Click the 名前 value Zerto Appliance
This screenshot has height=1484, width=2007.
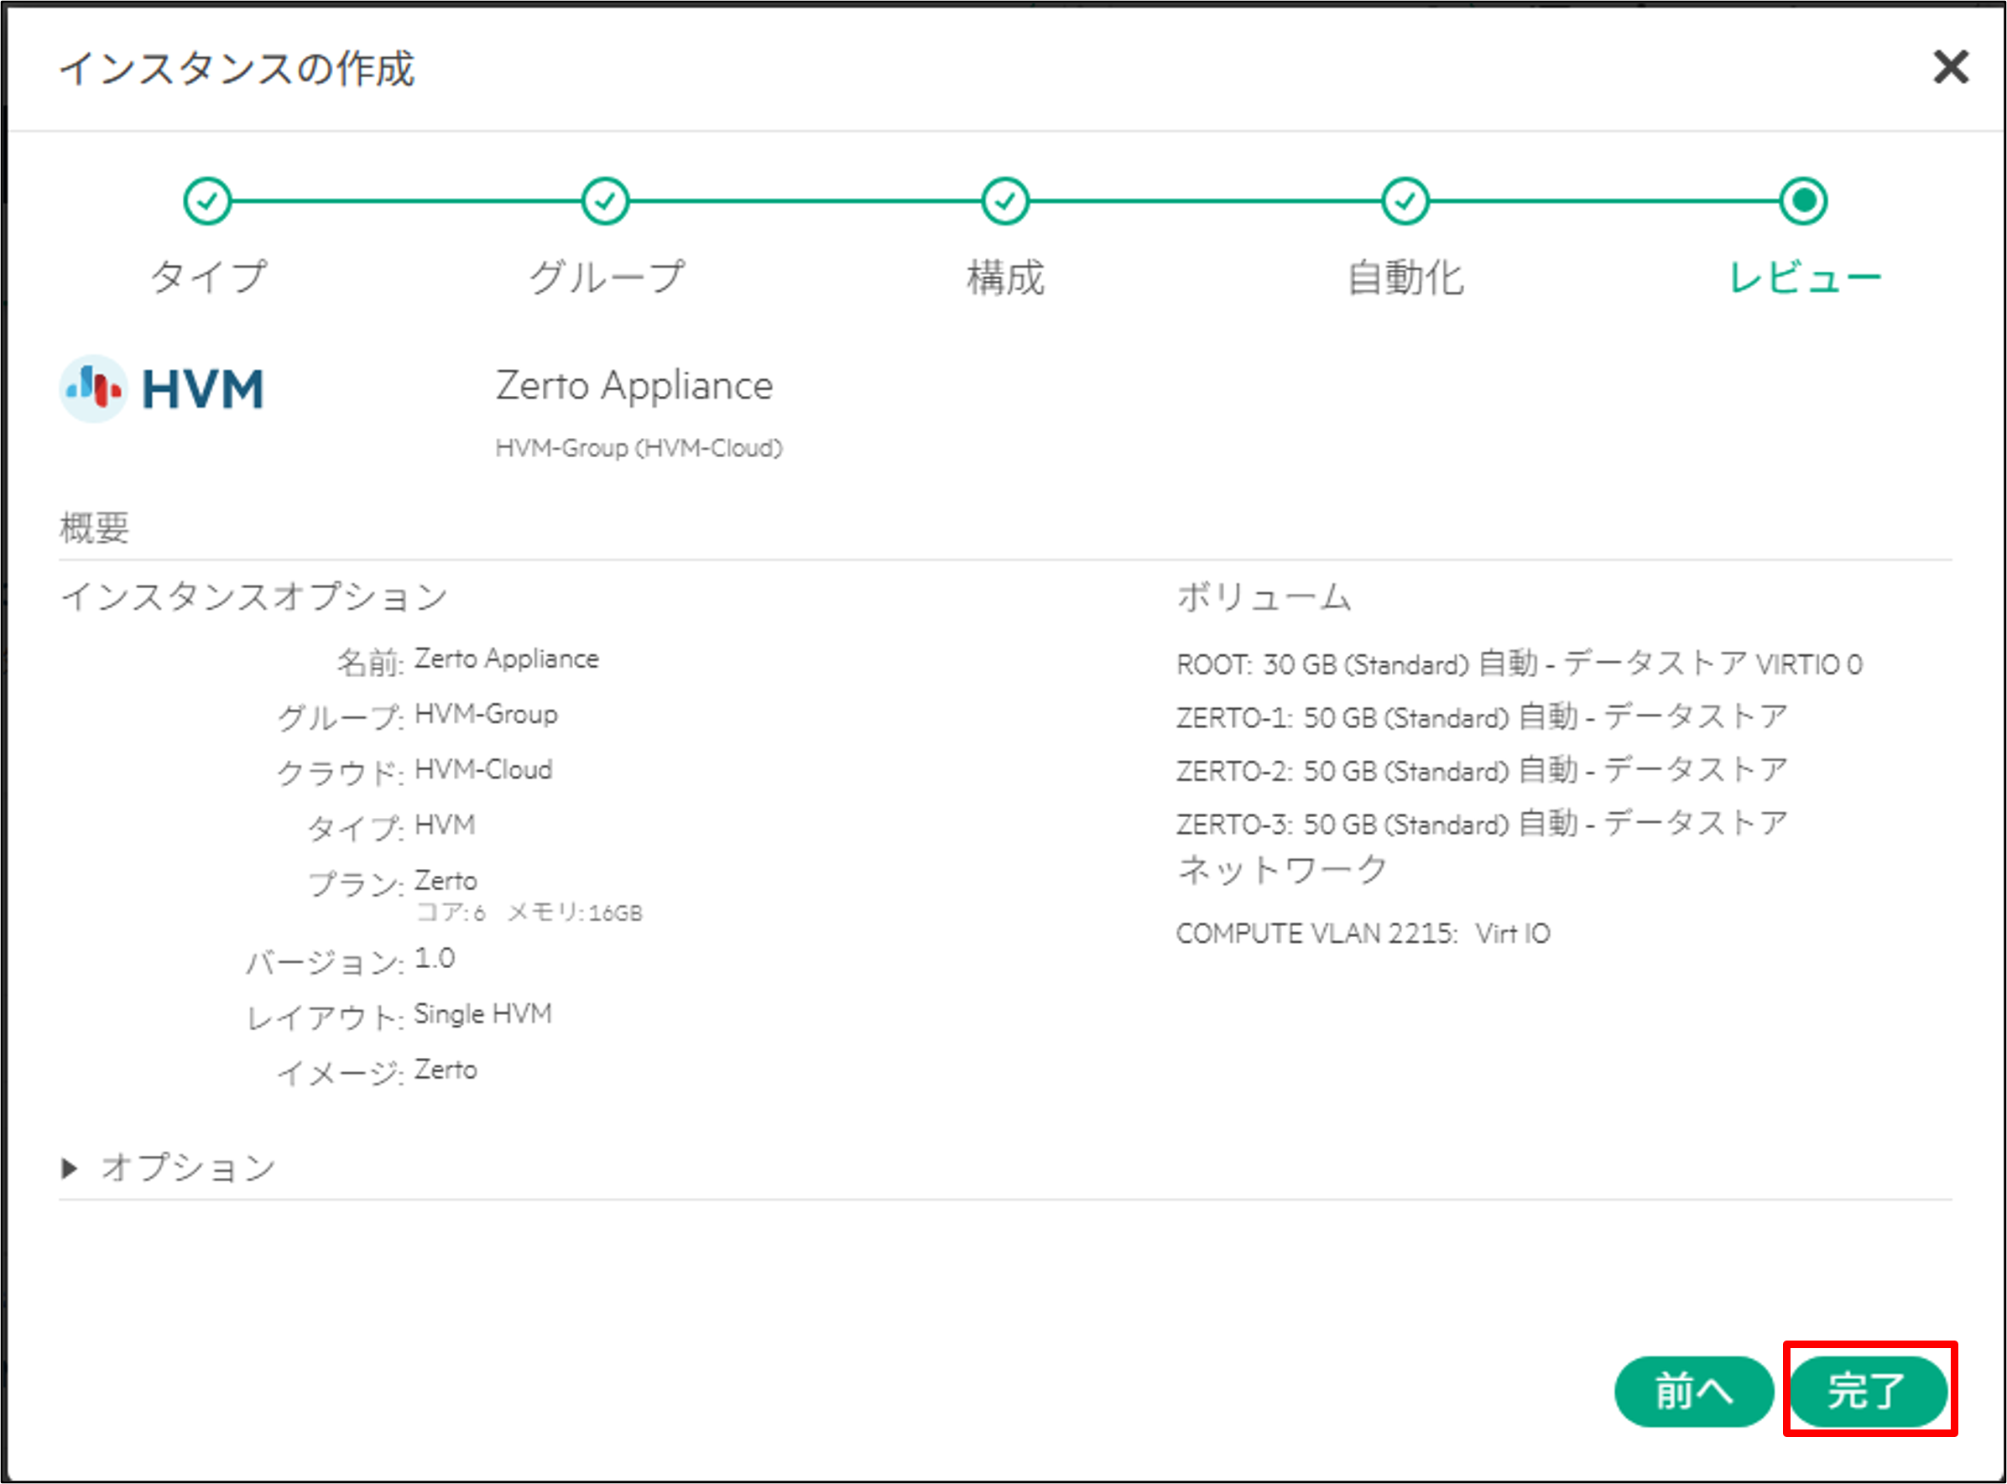507,659
